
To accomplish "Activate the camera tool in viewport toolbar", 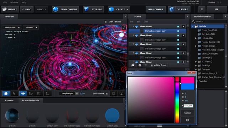I will click(6, 94).
